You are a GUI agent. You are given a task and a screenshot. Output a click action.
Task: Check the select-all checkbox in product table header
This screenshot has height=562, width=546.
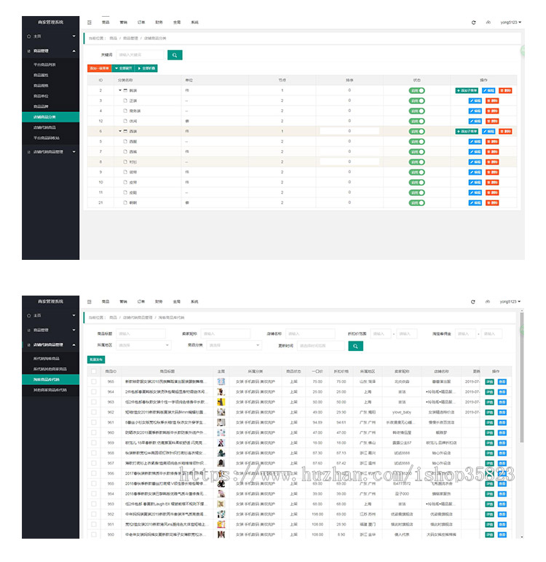coord(94,371)
